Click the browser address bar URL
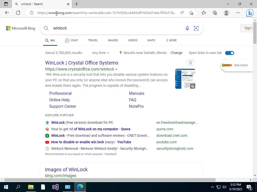The height and width of the screenshot is (192, 257). [107, 13]
